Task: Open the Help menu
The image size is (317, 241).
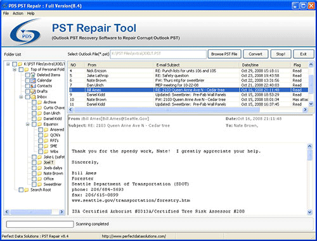Action: [30, 13]
